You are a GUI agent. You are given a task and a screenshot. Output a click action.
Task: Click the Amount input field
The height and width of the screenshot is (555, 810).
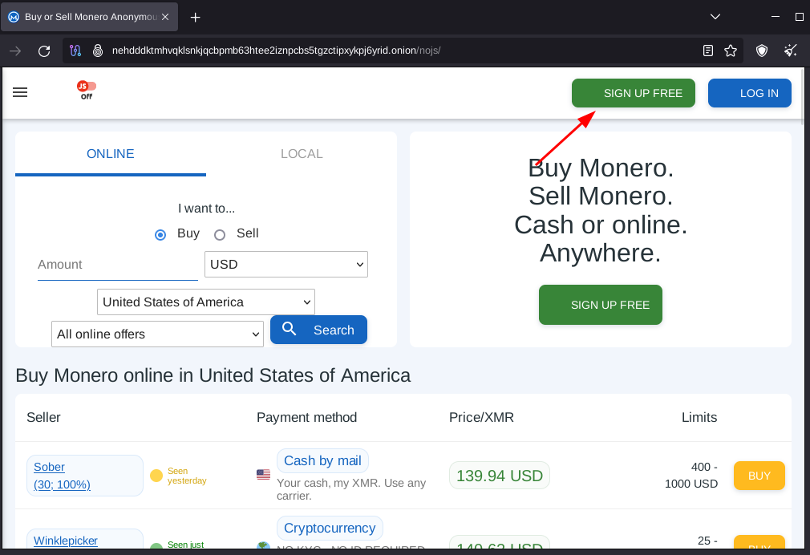[118, 265]
